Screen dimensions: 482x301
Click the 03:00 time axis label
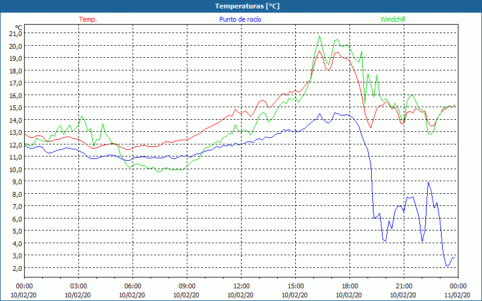pyautogui.click(x=79, y=287)
